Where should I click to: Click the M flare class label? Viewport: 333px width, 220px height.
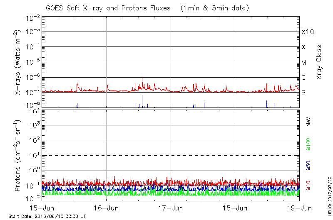(x=304, y=63)
